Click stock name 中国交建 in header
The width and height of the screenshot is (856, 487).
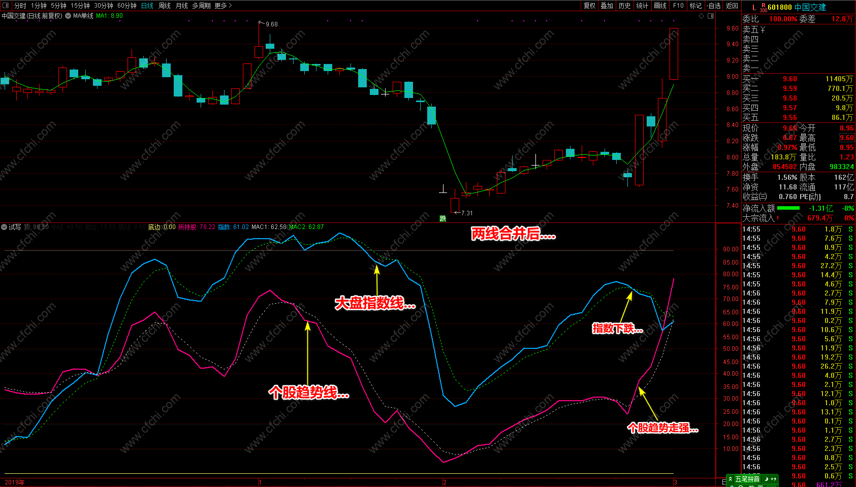(810, 7)
